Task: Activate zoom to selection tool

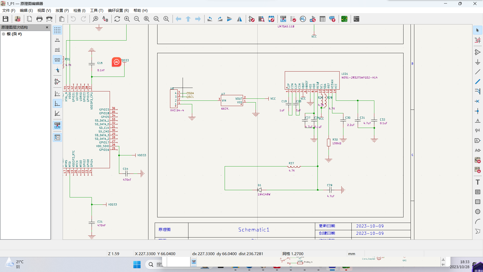Action: click(166, 19)
